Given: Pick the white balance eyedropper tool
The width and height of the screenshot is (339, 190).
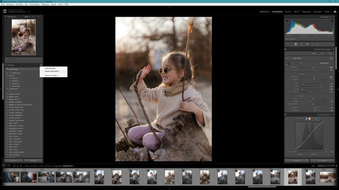Looking at the screenshot, I should (x=288, y=64).
